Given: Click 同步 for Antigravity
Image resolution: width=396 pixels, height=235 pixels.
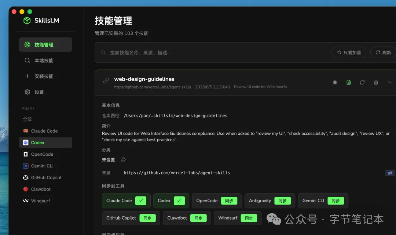Looking at the screenshot, I should pos(282,201).
